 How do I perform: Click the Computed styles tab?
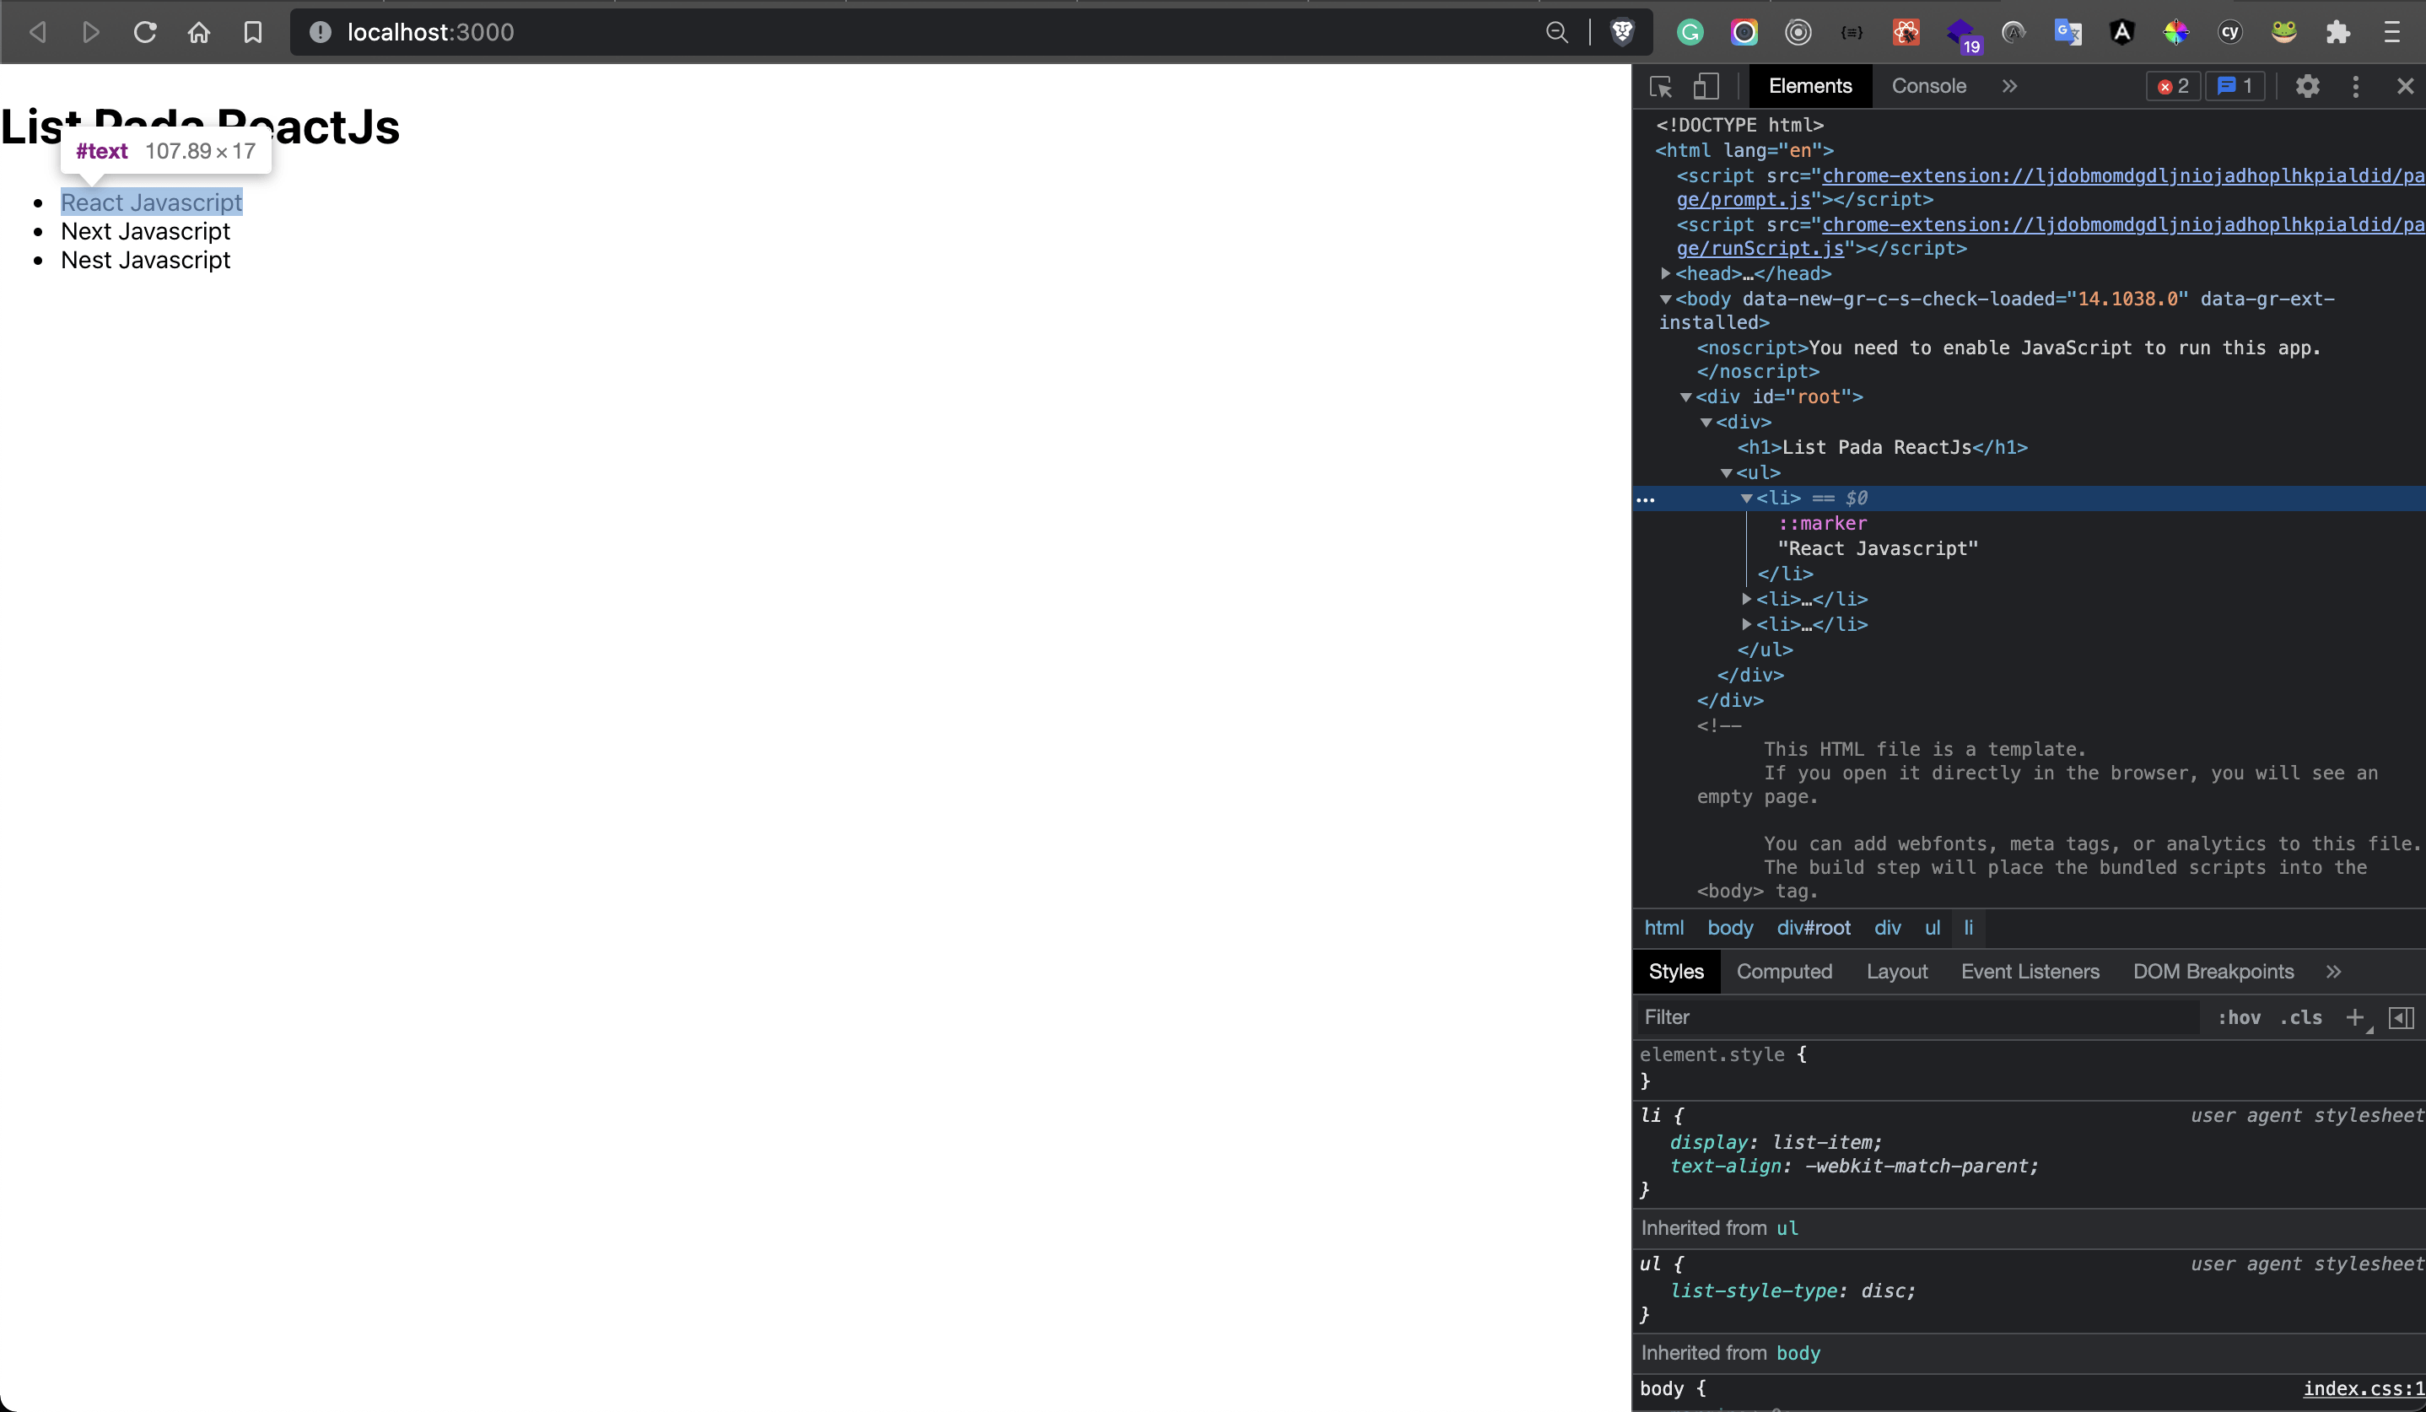point(1784,970)
